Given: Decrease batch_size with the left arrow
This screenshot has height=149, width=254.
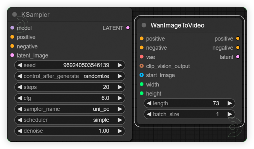Looking at the screenshot, I should [149, 114].
